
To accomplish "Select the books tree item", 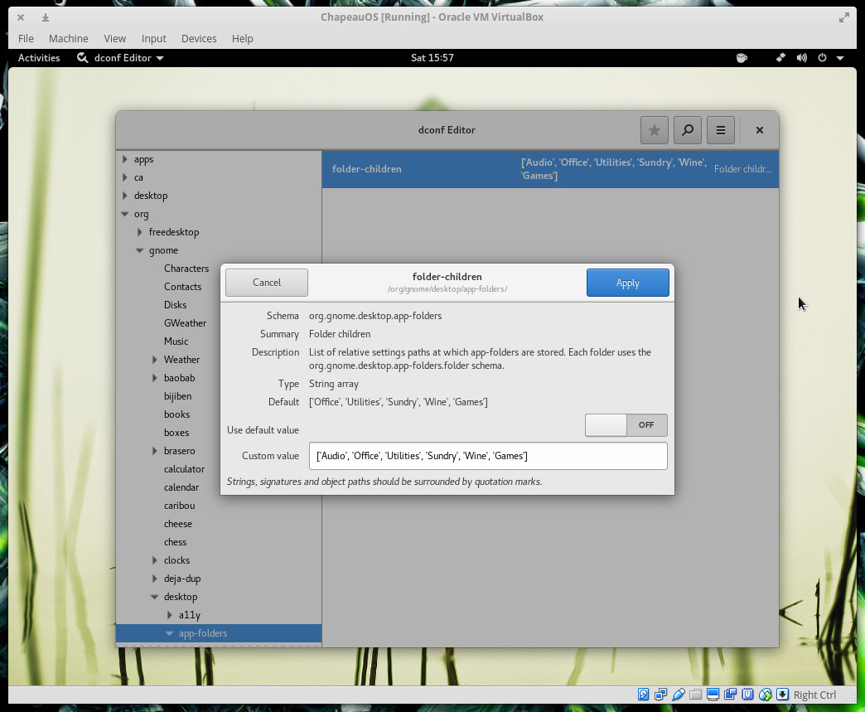I will tap(176, 414).
